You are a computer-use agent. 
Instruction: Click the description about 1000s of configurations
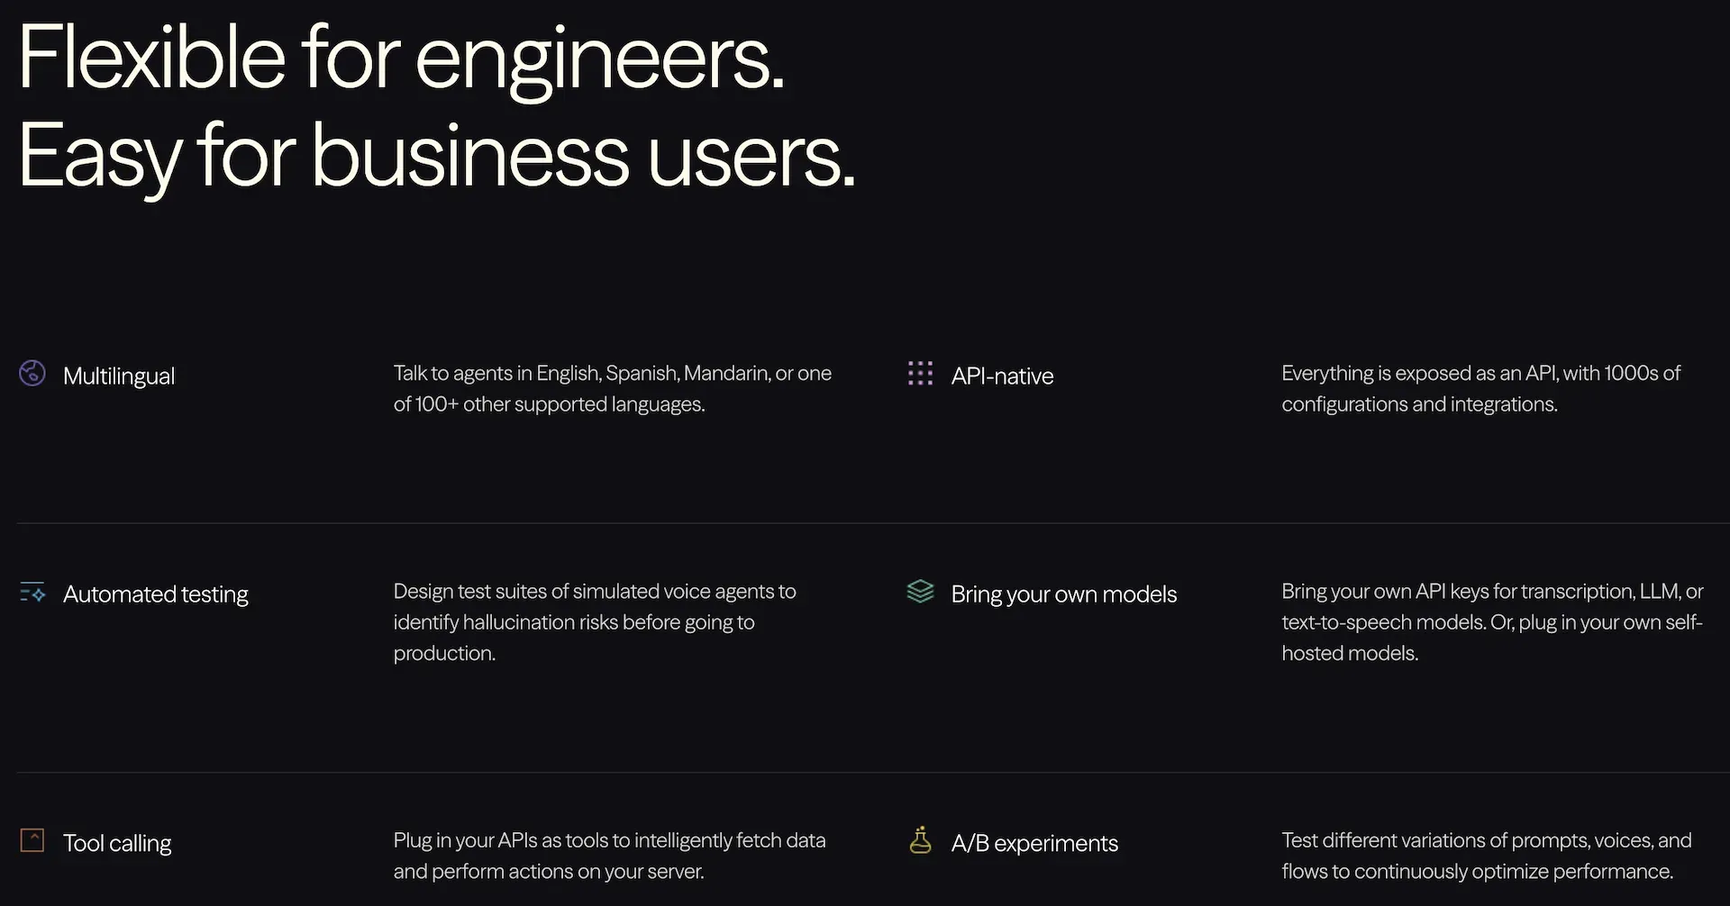click(1481, 388)
